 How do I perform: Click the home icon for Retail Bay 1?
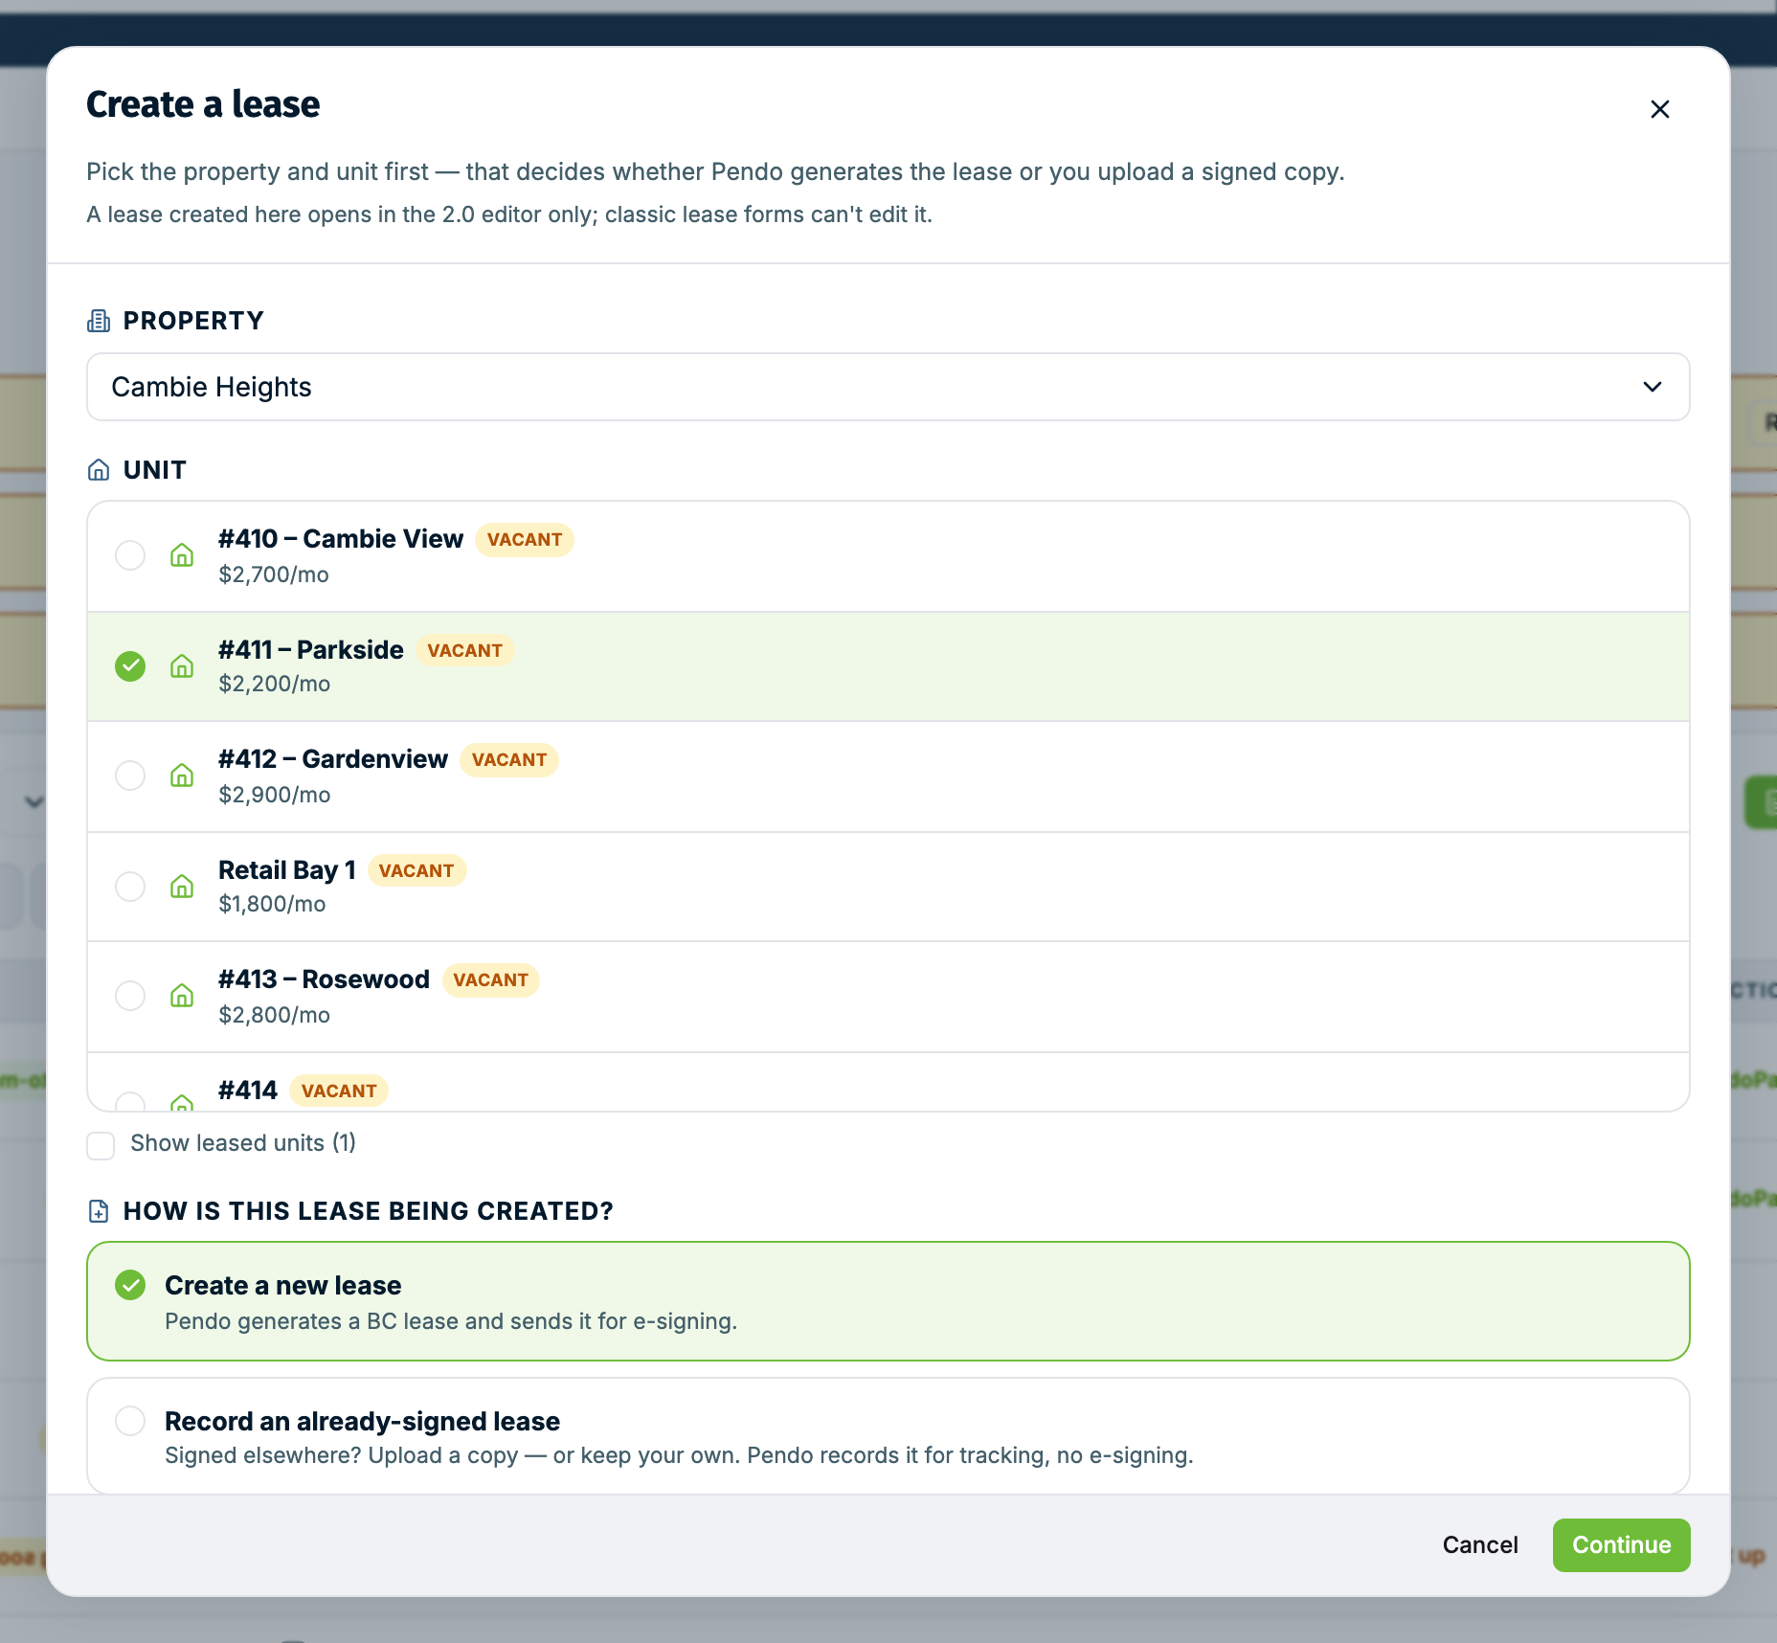click(x=182, y=887)
